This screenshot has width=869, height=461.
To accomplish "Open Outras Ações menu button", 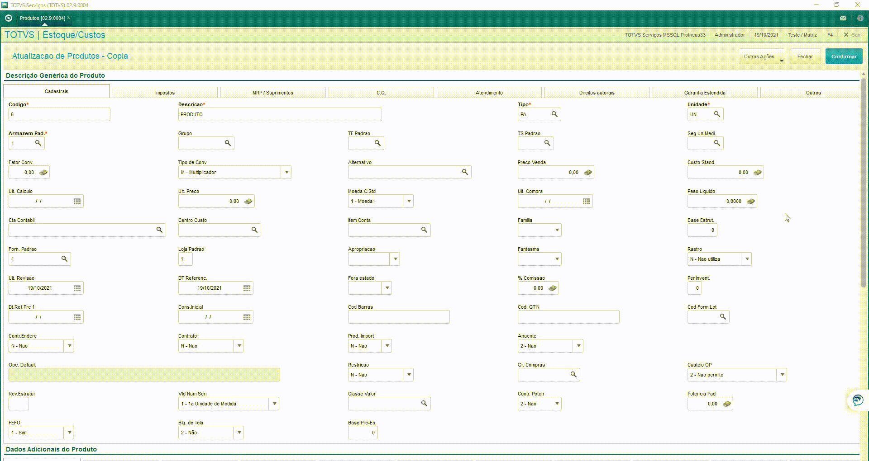I will (x=762, y=56).
